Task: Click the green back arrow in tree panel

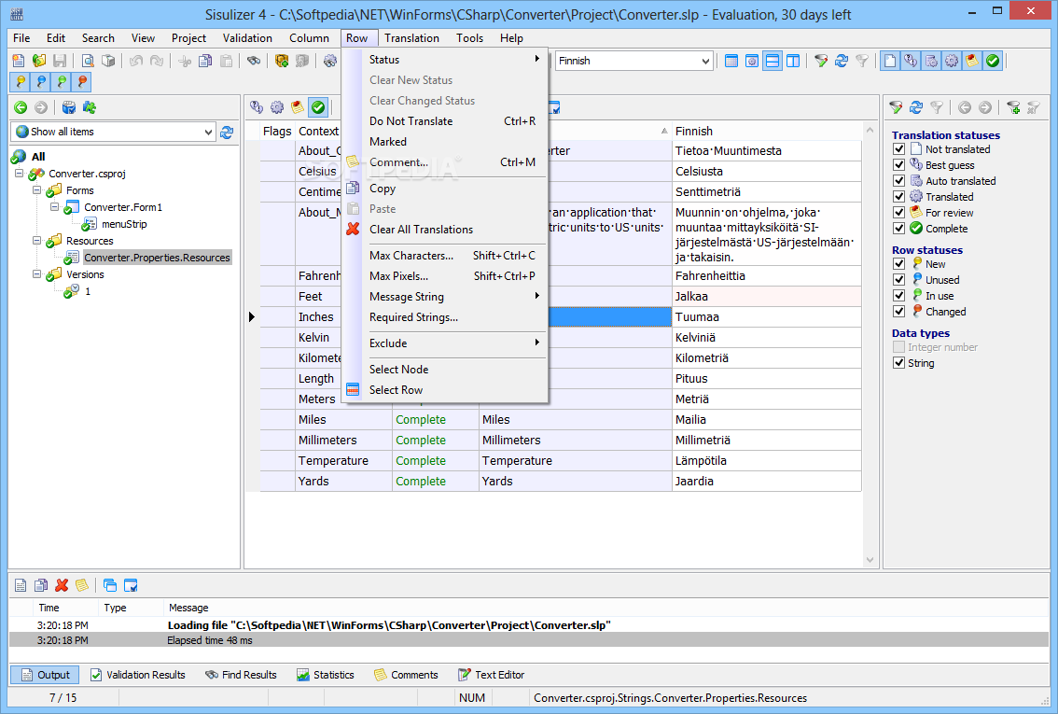Action: [21, 107]
